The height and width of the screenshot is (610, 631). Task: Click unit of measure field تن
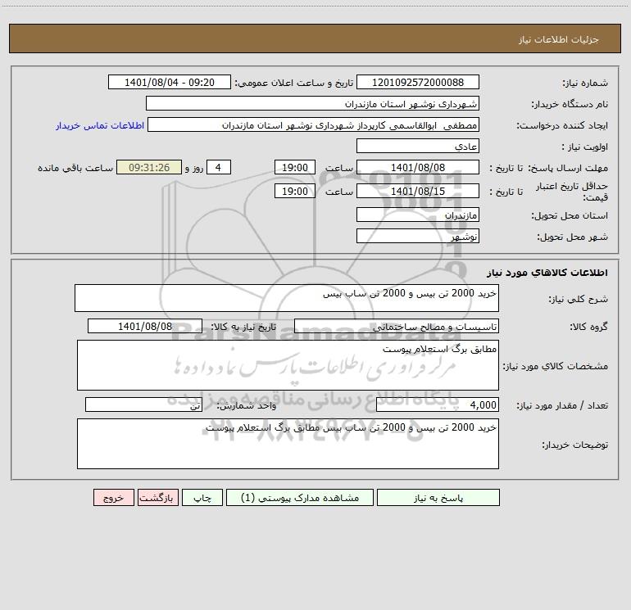click(x=143, y=404)
